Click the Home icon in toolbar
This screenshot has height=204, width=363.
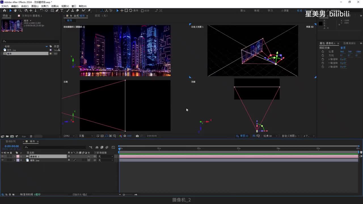[x=5, y=10]
